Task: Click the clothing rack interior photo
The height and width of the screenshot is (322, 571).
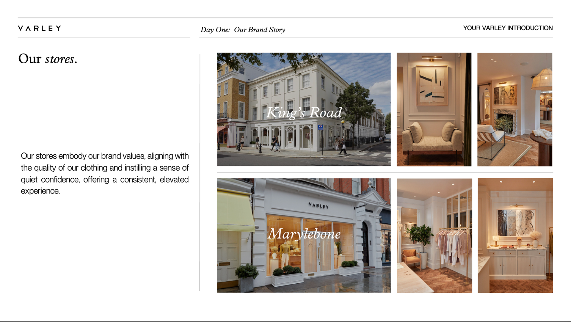Action: point(434,235)
